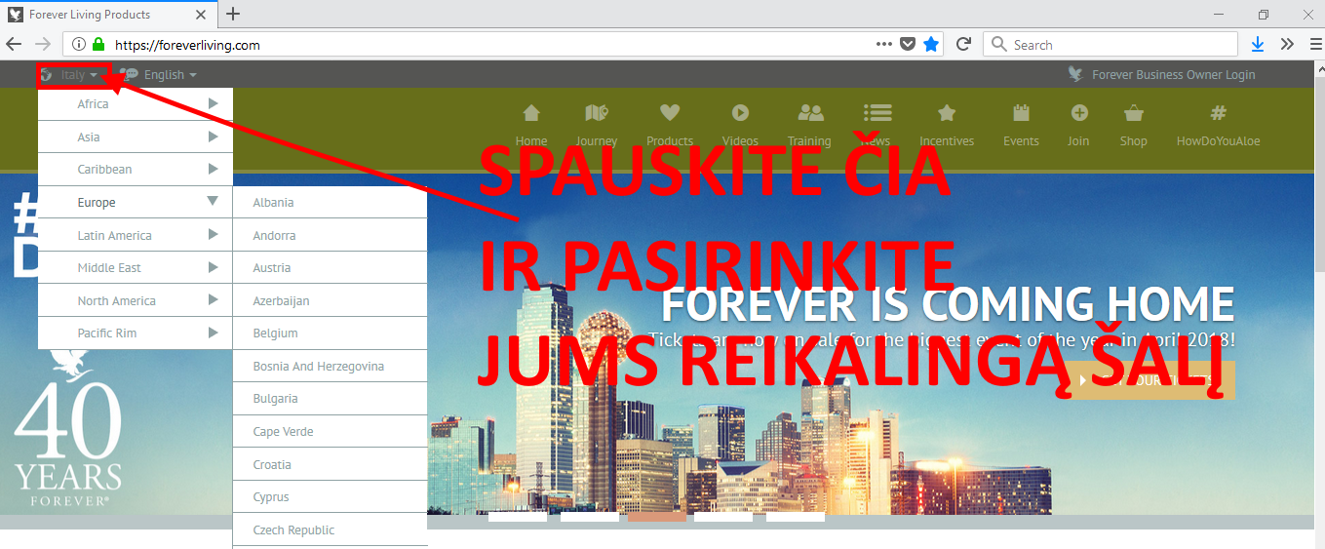
Task: Open a new browser tab
Action: [x=233, y=14]
